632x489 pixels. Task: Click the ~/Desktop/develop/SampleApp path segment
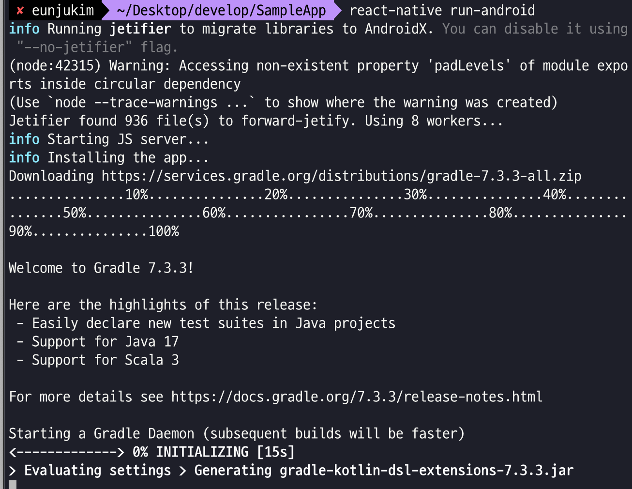[221, 11]
